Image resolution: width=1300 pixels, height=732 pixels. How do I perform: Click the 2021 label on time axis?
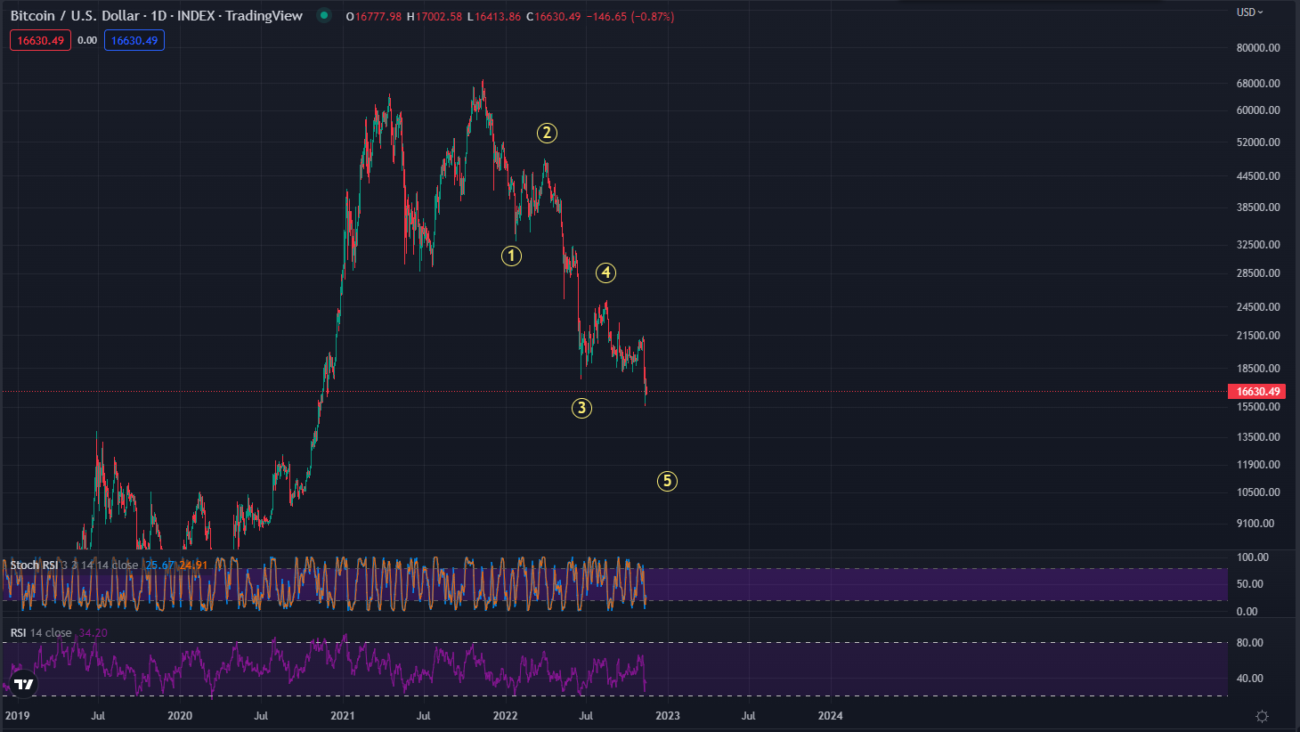343,716
